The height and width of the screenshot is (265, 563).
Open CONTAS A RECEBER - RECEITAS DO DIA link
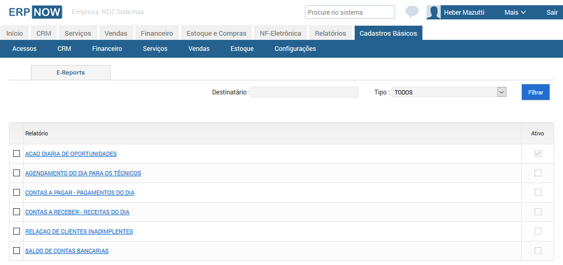[77, 212]
